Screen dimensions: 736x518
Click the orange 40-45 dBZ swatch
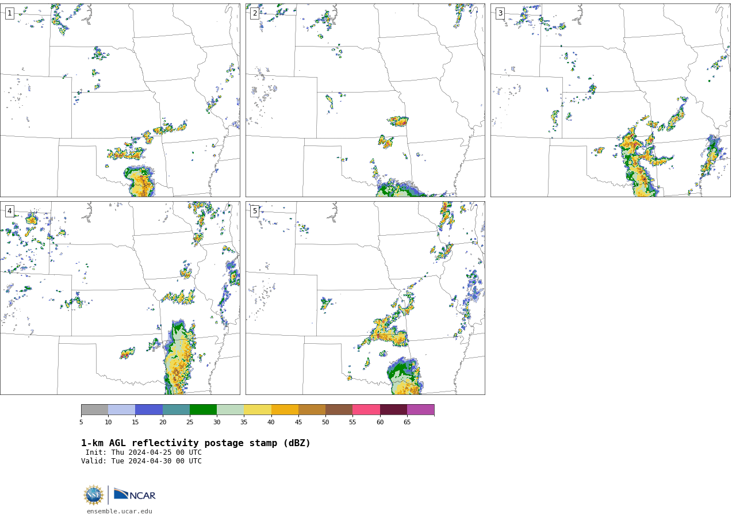(285, 410)
